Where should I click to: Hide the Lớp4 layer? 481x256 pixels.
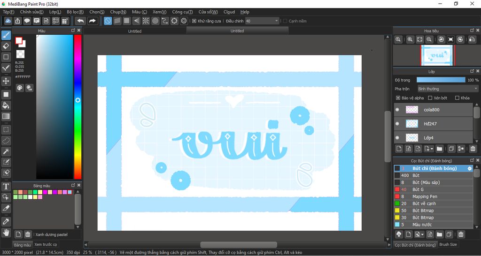coord(397,138)
